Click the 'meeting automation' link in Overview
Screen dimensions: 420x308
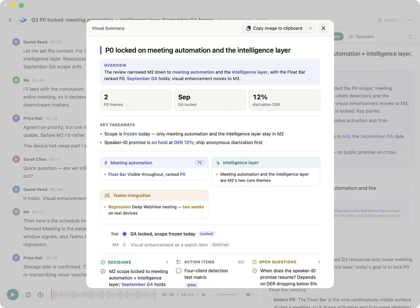click(x=193, y=72)
